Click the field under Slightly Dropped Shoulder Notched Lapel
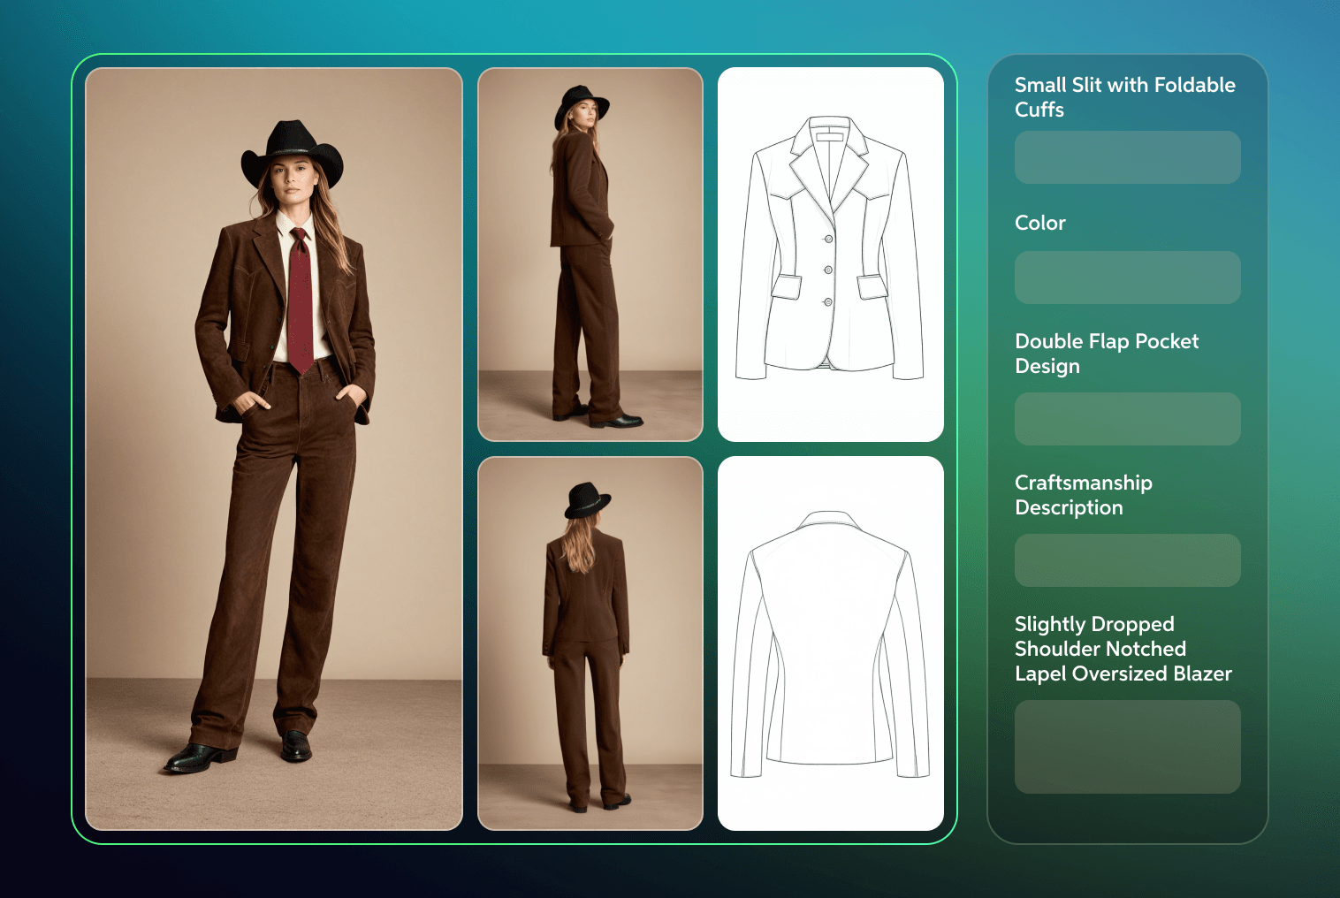 tap(1128, 747)
